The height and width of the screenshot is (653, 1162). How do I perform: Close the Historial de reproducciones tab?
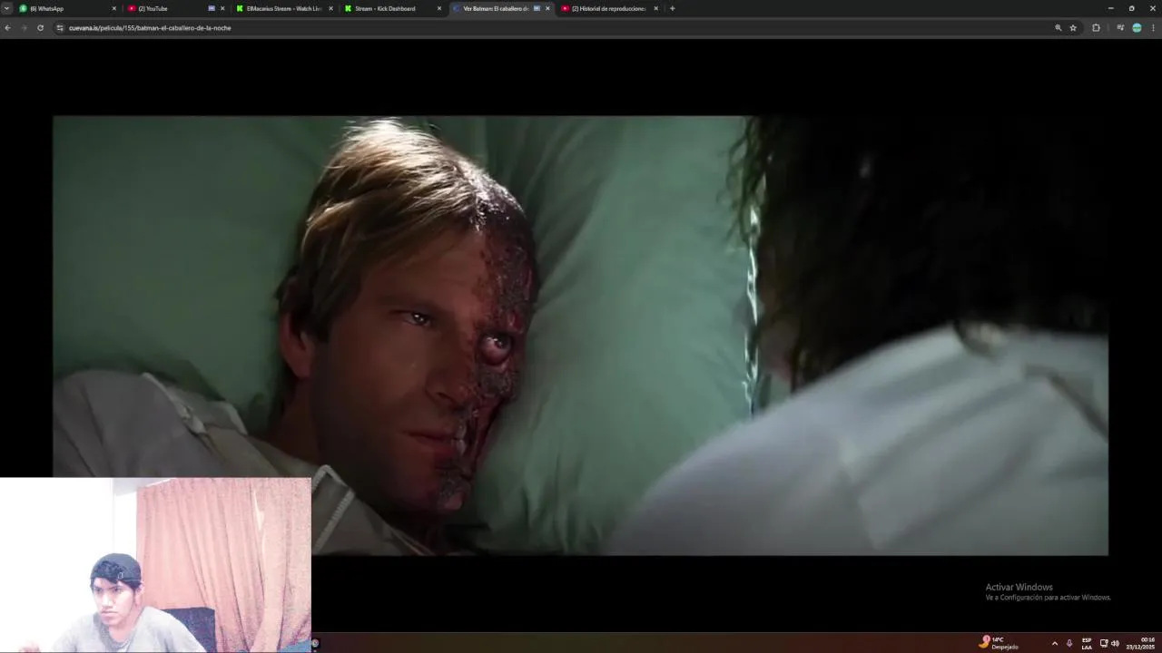(655, 8)
